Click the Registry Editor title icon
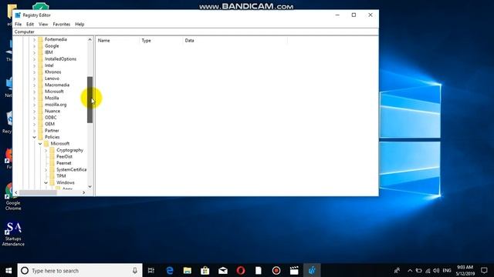494x277 pixels. click(18, 15)
